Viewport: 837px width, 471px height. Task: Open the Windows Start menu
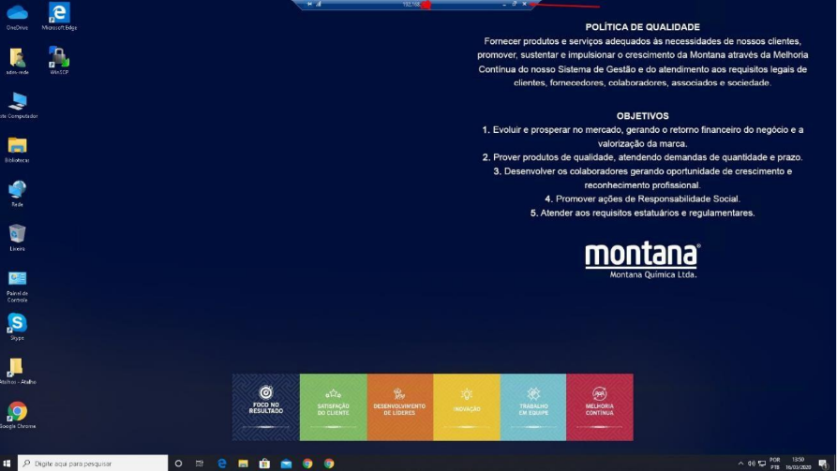coord(7,464)
